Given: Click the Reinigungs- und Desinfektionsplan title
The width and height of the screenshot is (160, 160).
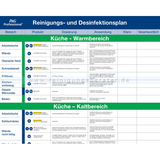Looking at the screenshot, I should (x=80, y=23).
